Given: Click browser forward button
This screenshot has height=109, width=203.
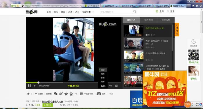Looking at the screenshot, I should point(8,5).
